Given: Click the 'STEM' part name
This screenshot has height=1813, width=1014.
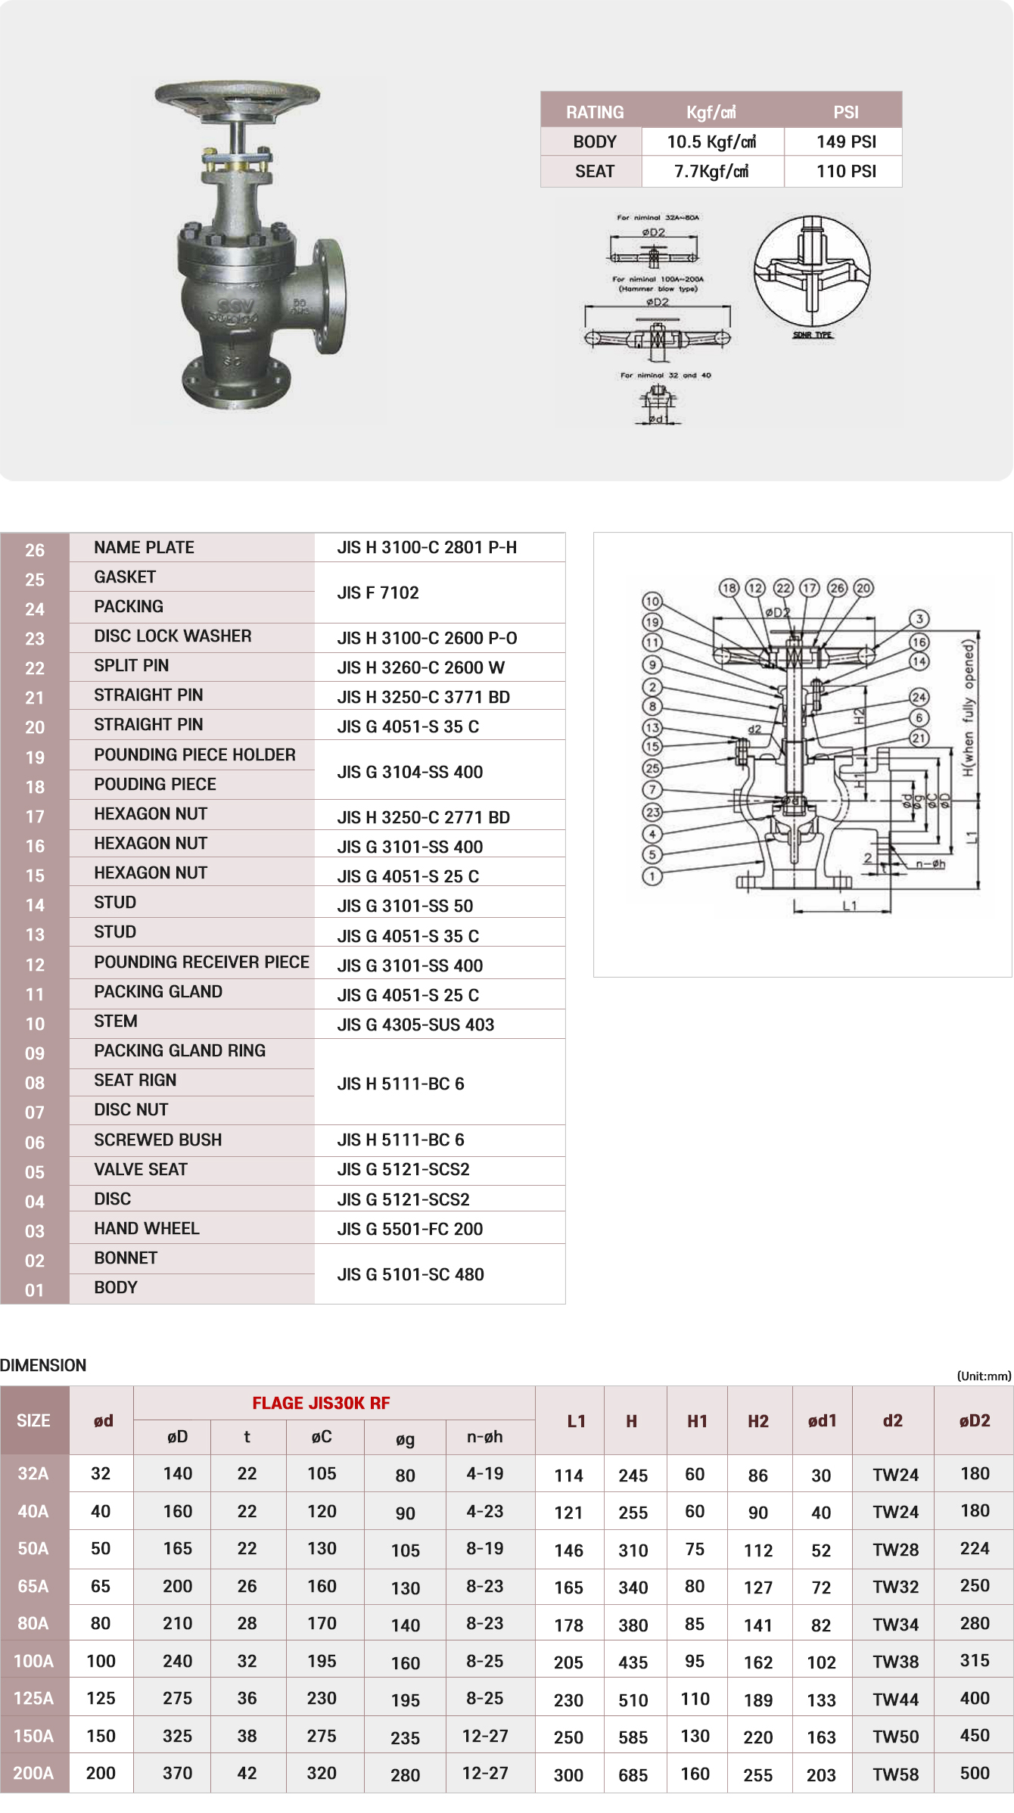Looking at the screenshot, I should 116,1022.
